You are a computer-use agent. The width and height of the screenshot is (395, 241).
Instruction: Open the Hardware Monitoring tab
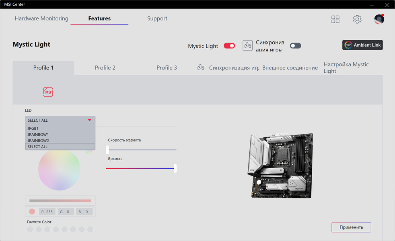pyautogui.click(x=41, y=18)
